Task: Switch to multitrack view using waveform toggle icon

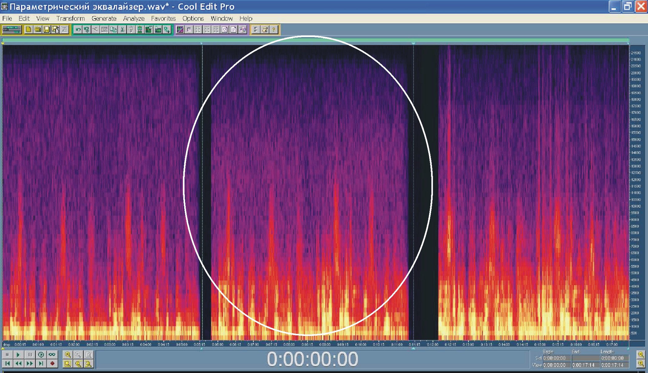Action: (x=12, y=30)
